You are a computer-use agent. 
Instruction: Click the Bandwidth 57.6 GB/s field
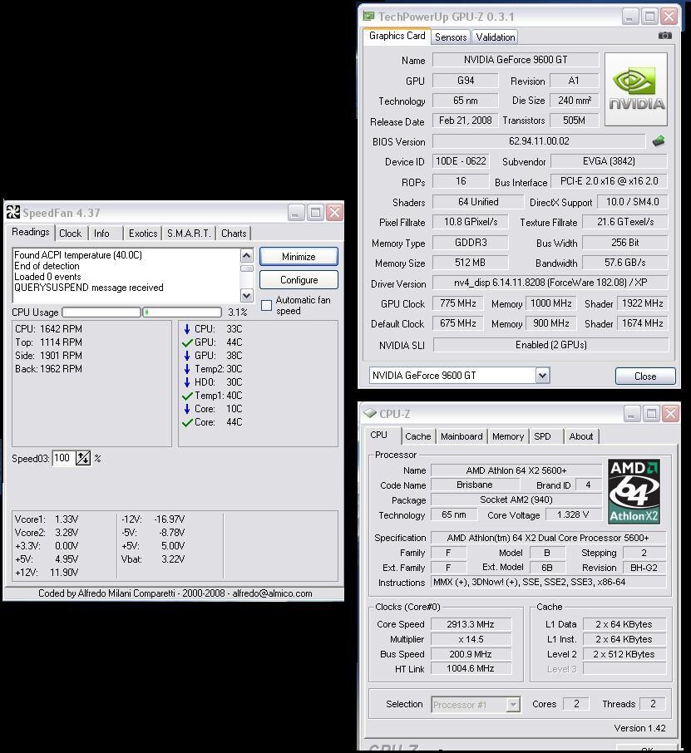click(624, 263)
